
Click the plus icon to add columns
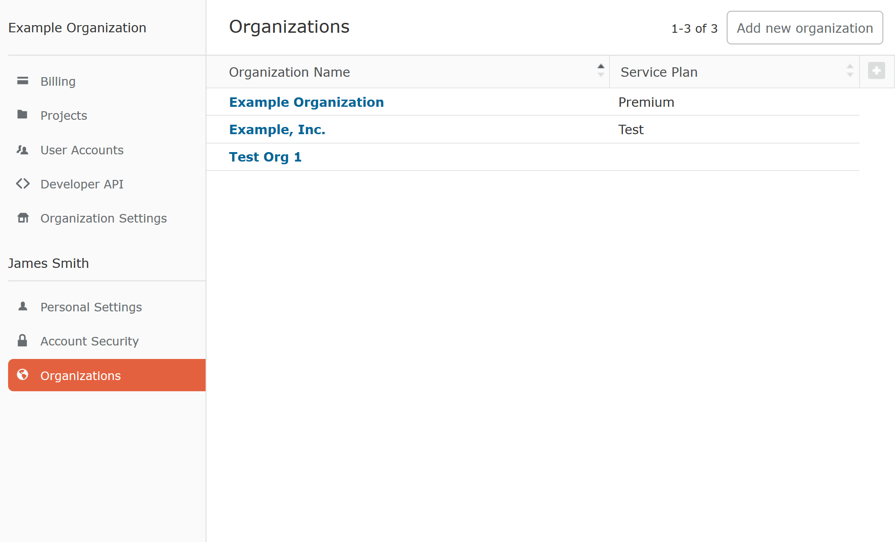point(876,70)
